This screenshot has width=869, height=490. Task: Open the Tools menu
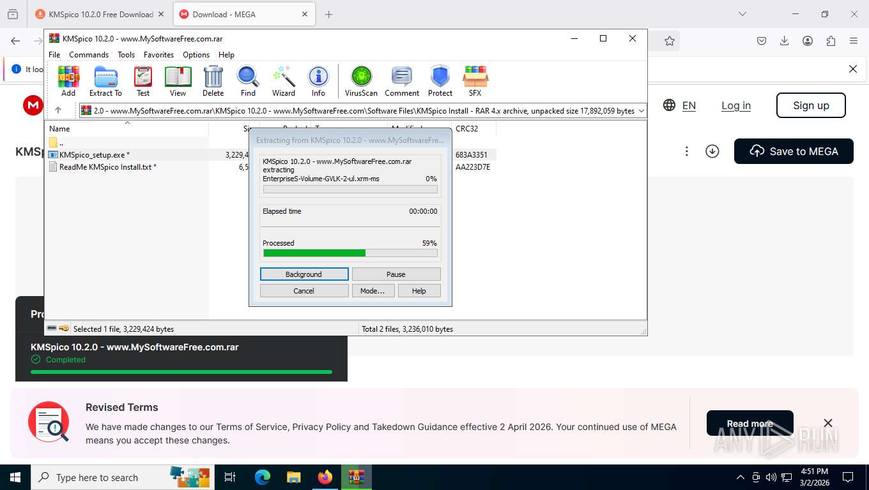click(126, 55)
